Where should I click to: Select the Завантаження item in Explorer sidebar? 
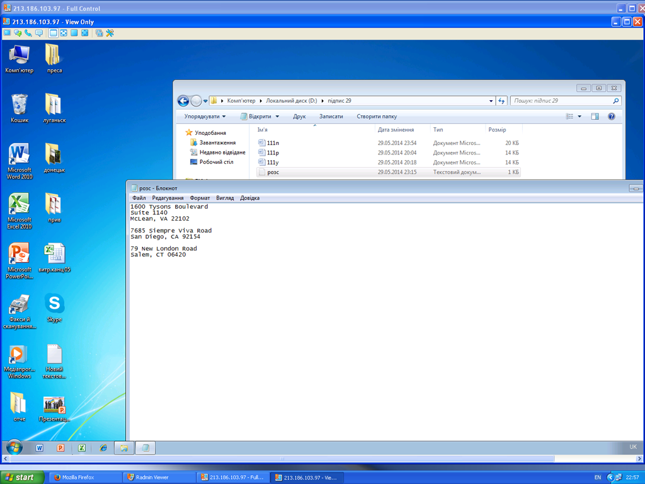(x=217, y=143)
